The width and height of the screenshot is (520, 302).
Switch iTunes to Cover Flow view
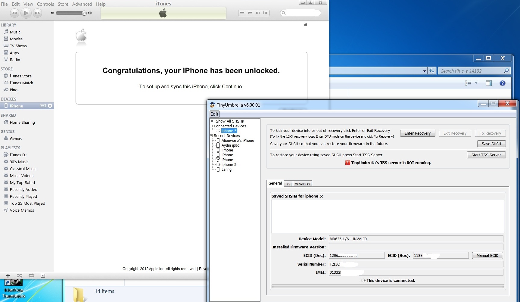click(266, 13)
